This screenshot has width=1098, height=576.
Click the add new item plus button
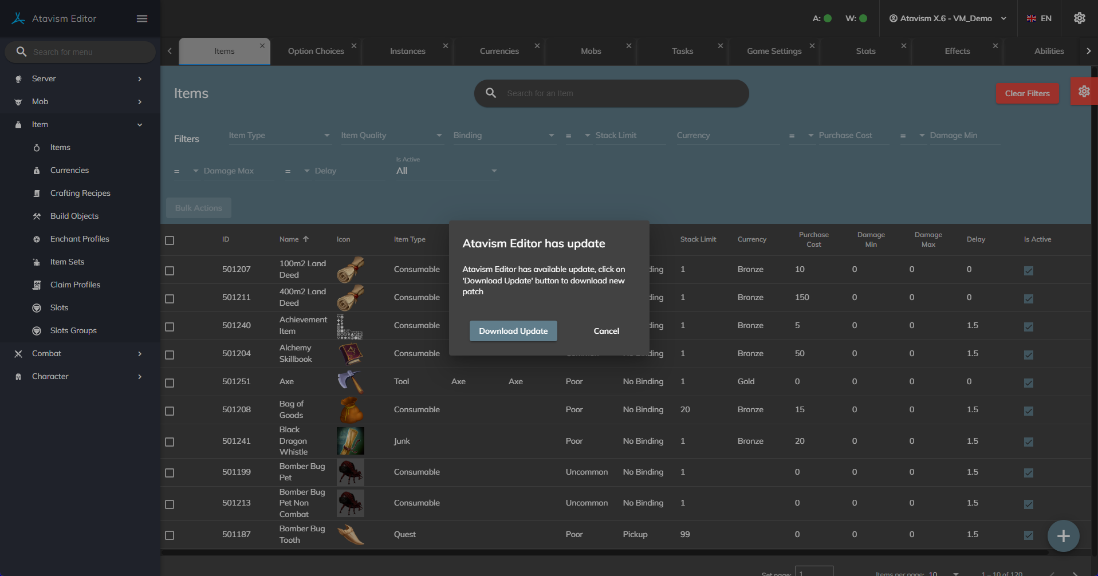pos(1063,536)
